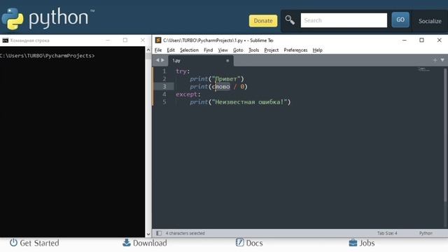
Task: Click the selected word 'слово' in line 3
Action: (x=221, y=86)
